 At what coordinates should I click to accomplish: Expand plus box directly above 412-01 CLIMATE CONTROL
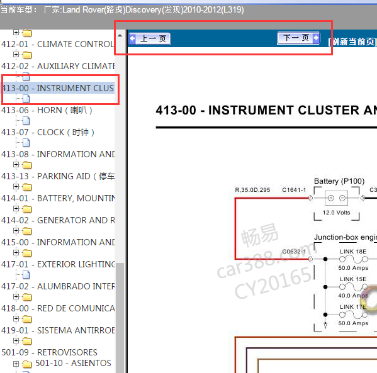[16, 33]
